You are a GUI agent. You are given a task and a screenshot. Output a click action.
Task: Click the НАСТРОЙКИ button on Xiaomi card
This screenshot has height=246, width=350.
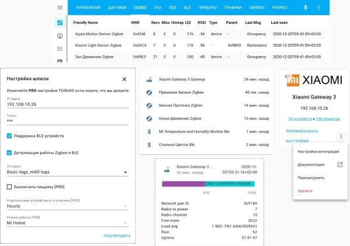tap(297, 141)
